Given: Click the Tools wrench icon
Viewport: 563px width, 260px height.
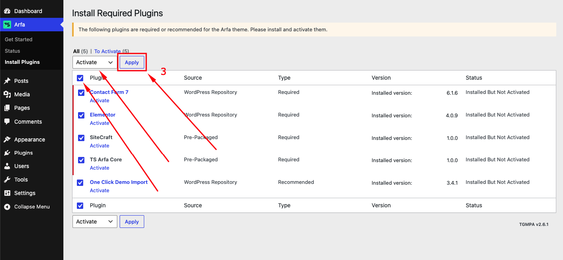Looking at the screenshot, I should [7, 180].
